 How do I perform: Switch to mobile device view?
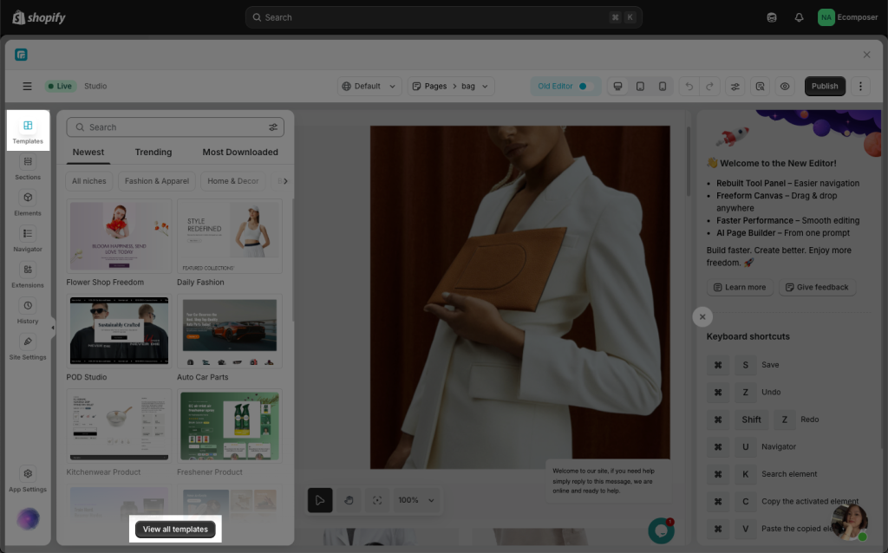(x=663, y=87)
